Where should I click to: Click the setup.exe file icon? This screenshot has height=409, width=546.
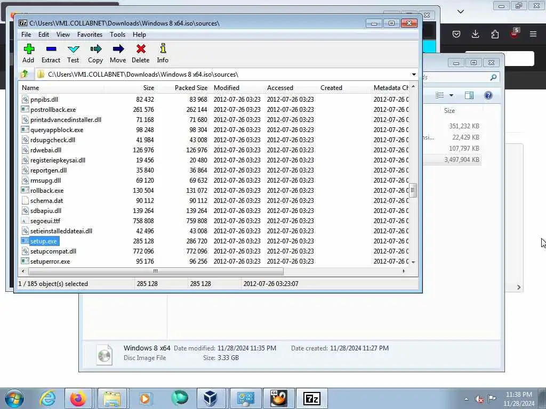(25, 241)
